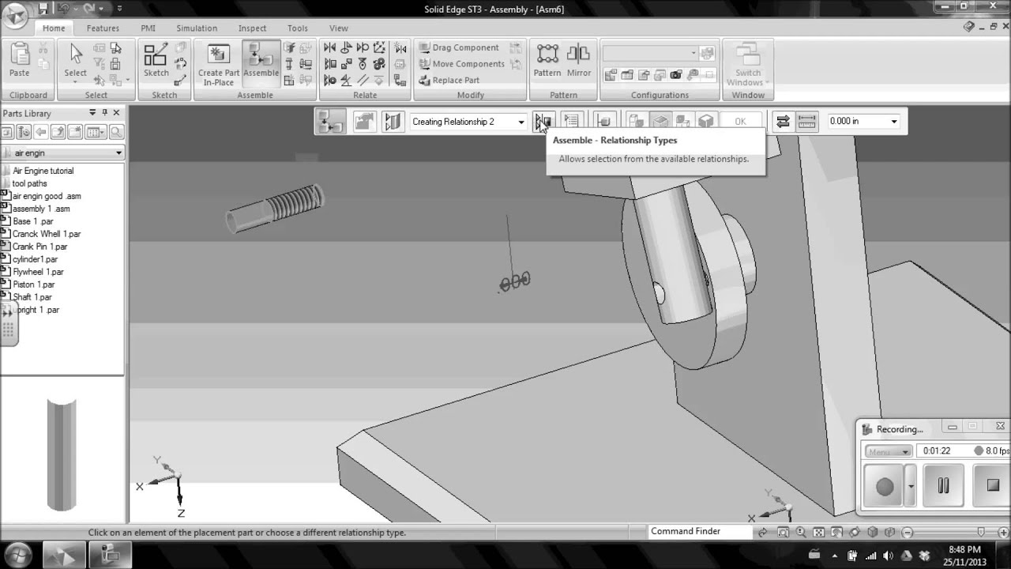Open the Parts Library panel options arrow
The width and height of the screenshot is (1011, 569).
pyautogui.click(x=92, y=113)
